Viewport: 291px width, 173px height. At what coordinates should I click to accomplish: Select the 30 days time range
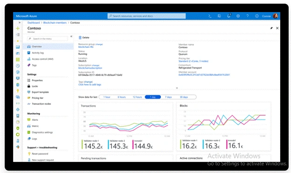(184, 97)
